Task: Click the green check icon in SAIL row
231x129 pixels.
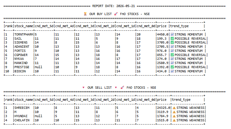Action: point(172,38)
